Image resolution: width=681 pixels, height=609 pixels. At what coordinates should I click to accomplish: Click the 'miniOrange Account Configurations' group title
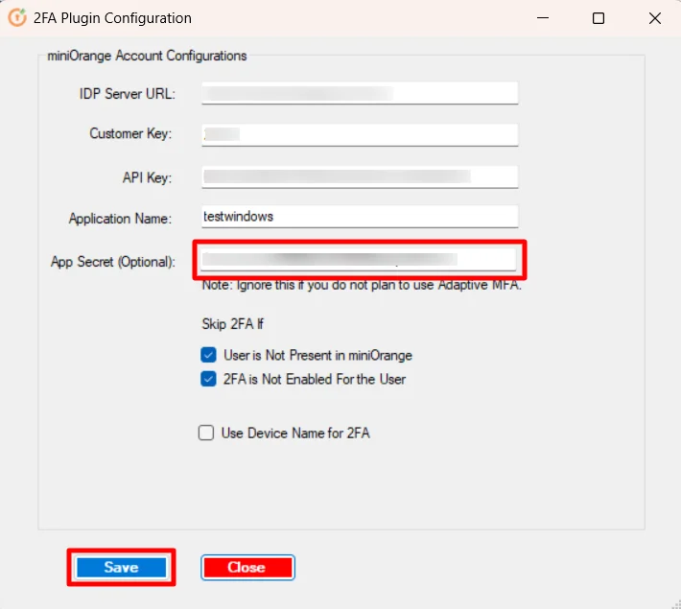coord(147,56)
